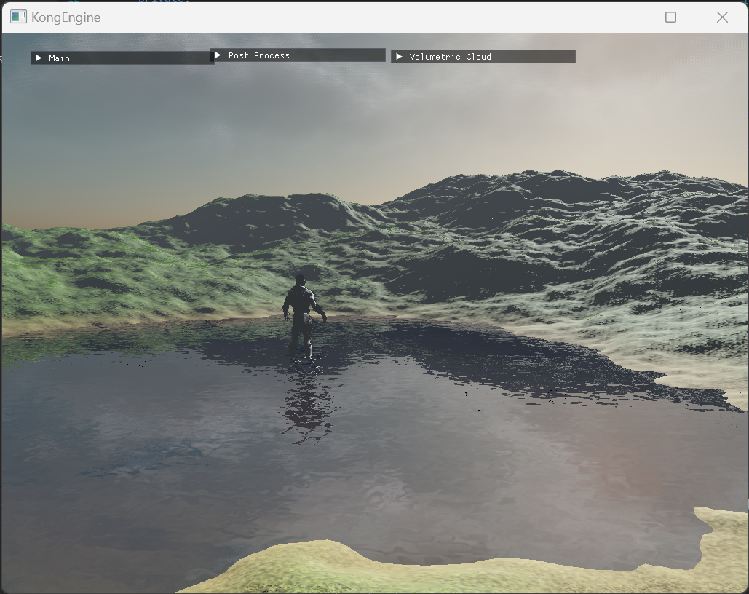749x594 pixels.
Task: Click the KongEngine window title text
Action: [x=66, y=17]
